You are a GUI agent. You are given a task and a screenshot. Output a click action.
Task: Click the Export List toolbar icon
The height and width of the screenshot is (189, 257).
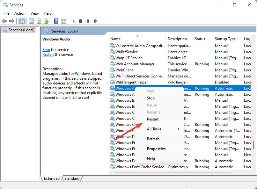(46, 21)
